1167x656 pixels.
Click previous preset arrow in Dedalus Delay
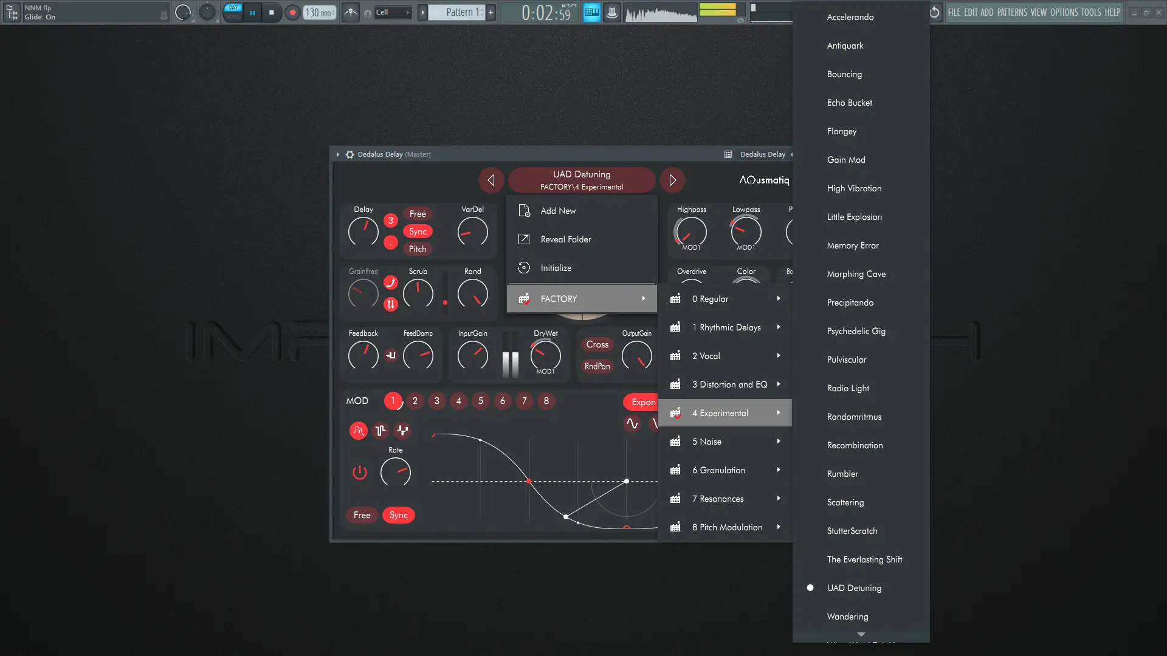tap(491, 180)
